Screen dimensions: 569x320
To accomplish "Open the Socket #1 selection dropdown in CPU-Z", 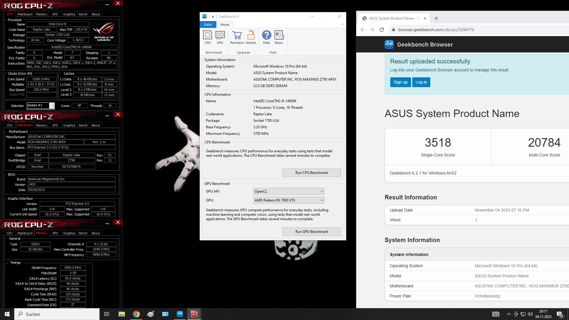I will pos(41,105).
